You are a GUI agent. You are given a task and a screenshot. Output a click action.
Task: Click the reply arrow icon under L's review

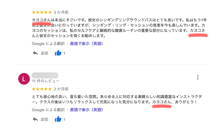coord(35,119)
